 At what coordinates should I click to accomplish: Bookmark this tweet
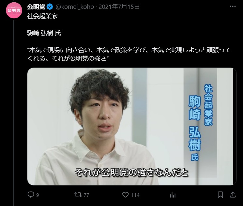tap(220, 195)
